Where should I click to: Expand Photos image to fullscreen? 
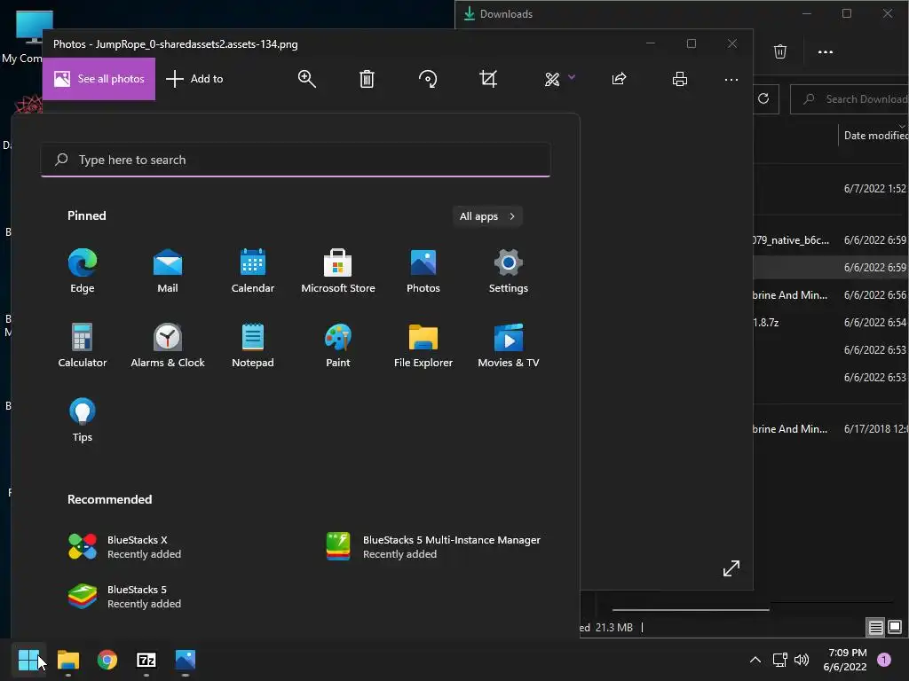(x=731, y=568)
